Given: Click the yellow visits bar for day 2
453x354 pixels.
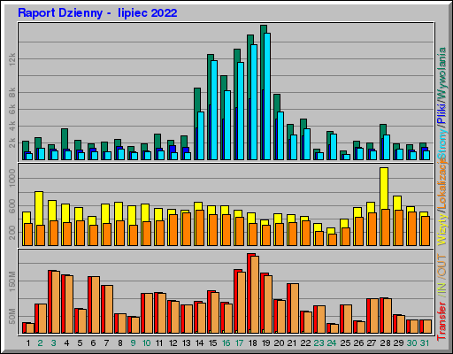Looking at the screenshot, I should click(x=39, y=208).
